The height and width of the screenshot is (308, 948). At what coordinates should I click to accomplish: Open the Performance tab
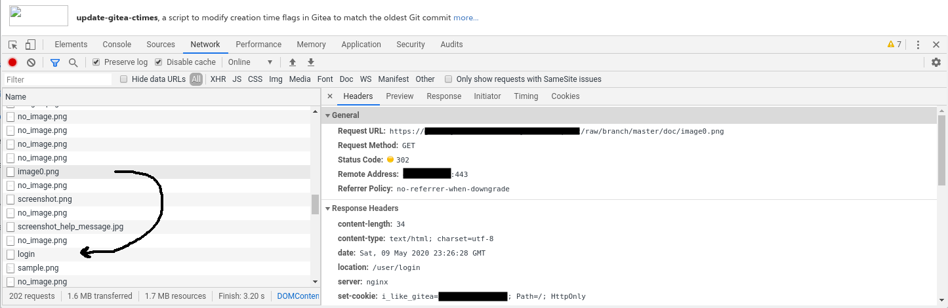point(258,45)
